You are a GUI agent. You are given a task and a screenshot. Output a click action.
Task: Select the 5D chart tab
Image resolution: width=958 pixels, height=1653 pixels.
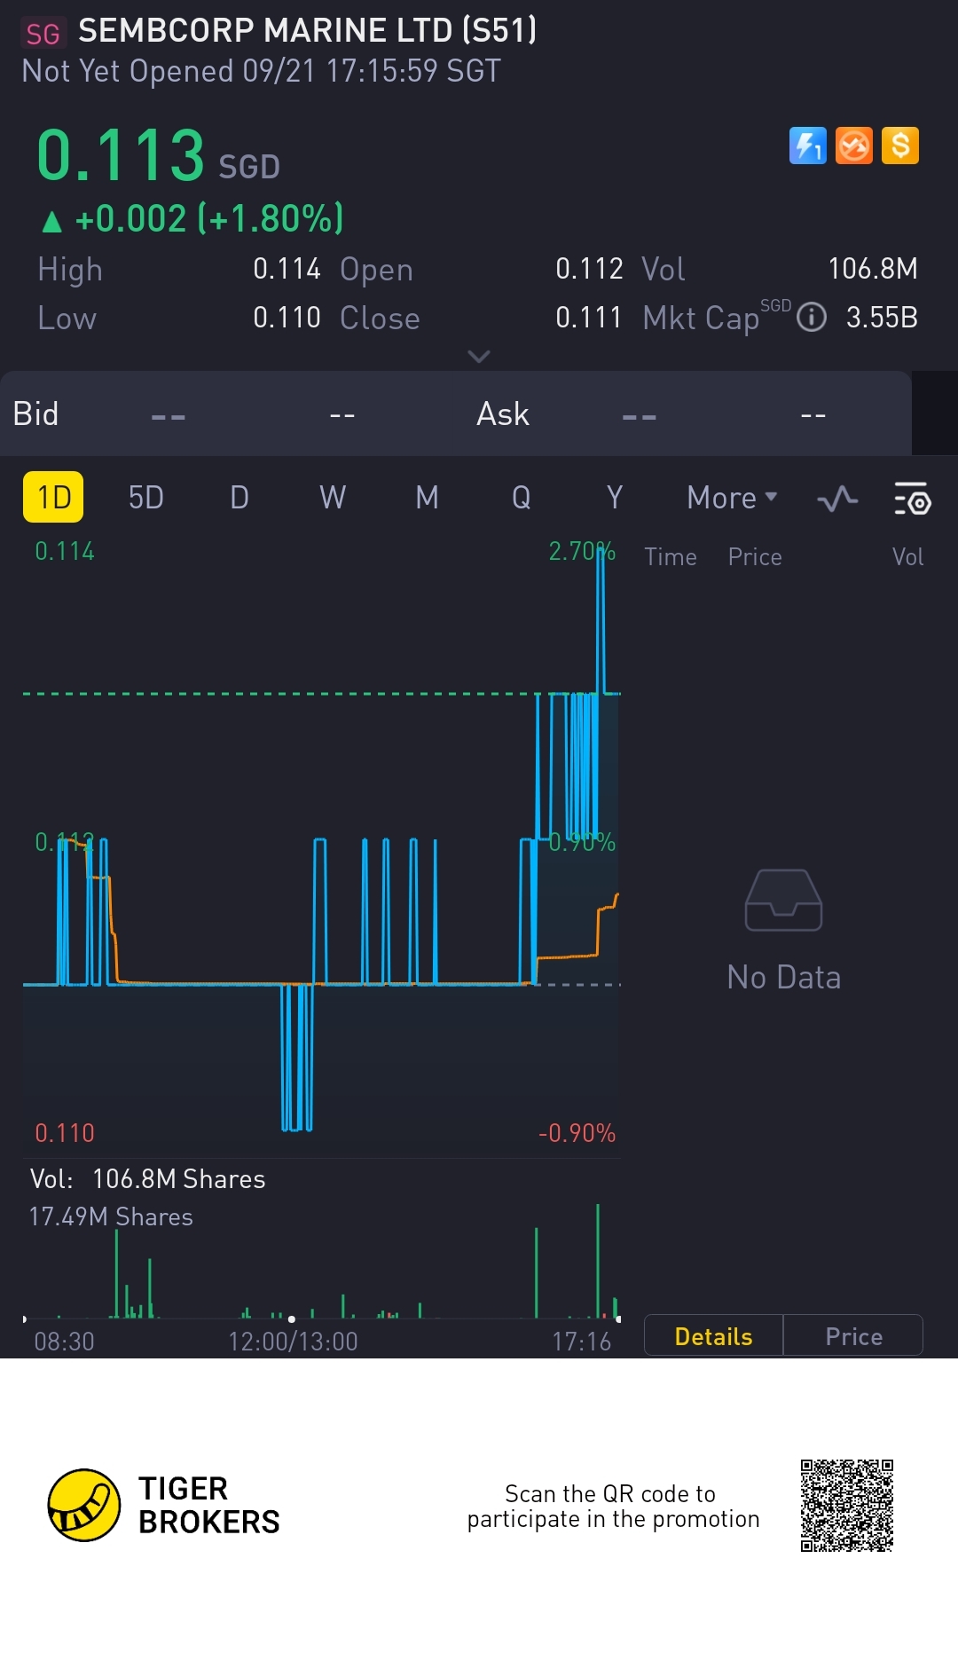click(x=146, y=498)
